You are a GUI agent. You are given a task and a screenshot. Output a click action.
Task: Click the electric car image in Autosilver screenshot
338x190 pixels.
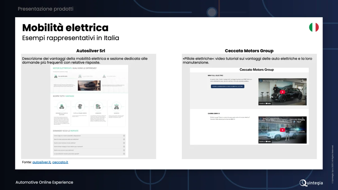(89, 86)
